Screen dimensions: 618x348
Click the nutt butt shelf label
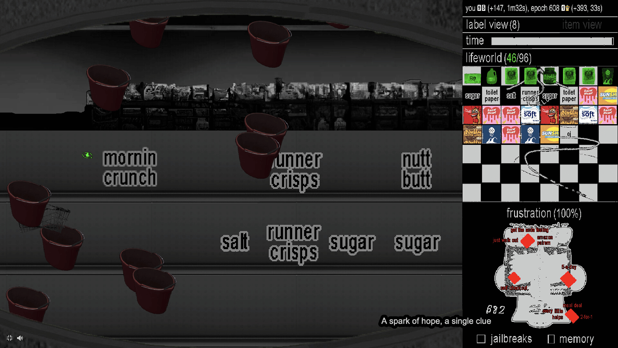(417, 169)
